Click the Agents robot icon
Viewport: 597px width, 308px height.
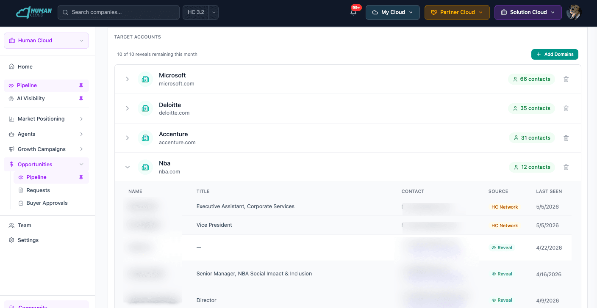point(11,134)
